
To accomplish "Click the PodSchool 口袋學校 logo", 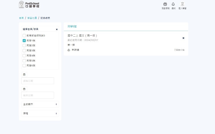I will coord(29,5).
